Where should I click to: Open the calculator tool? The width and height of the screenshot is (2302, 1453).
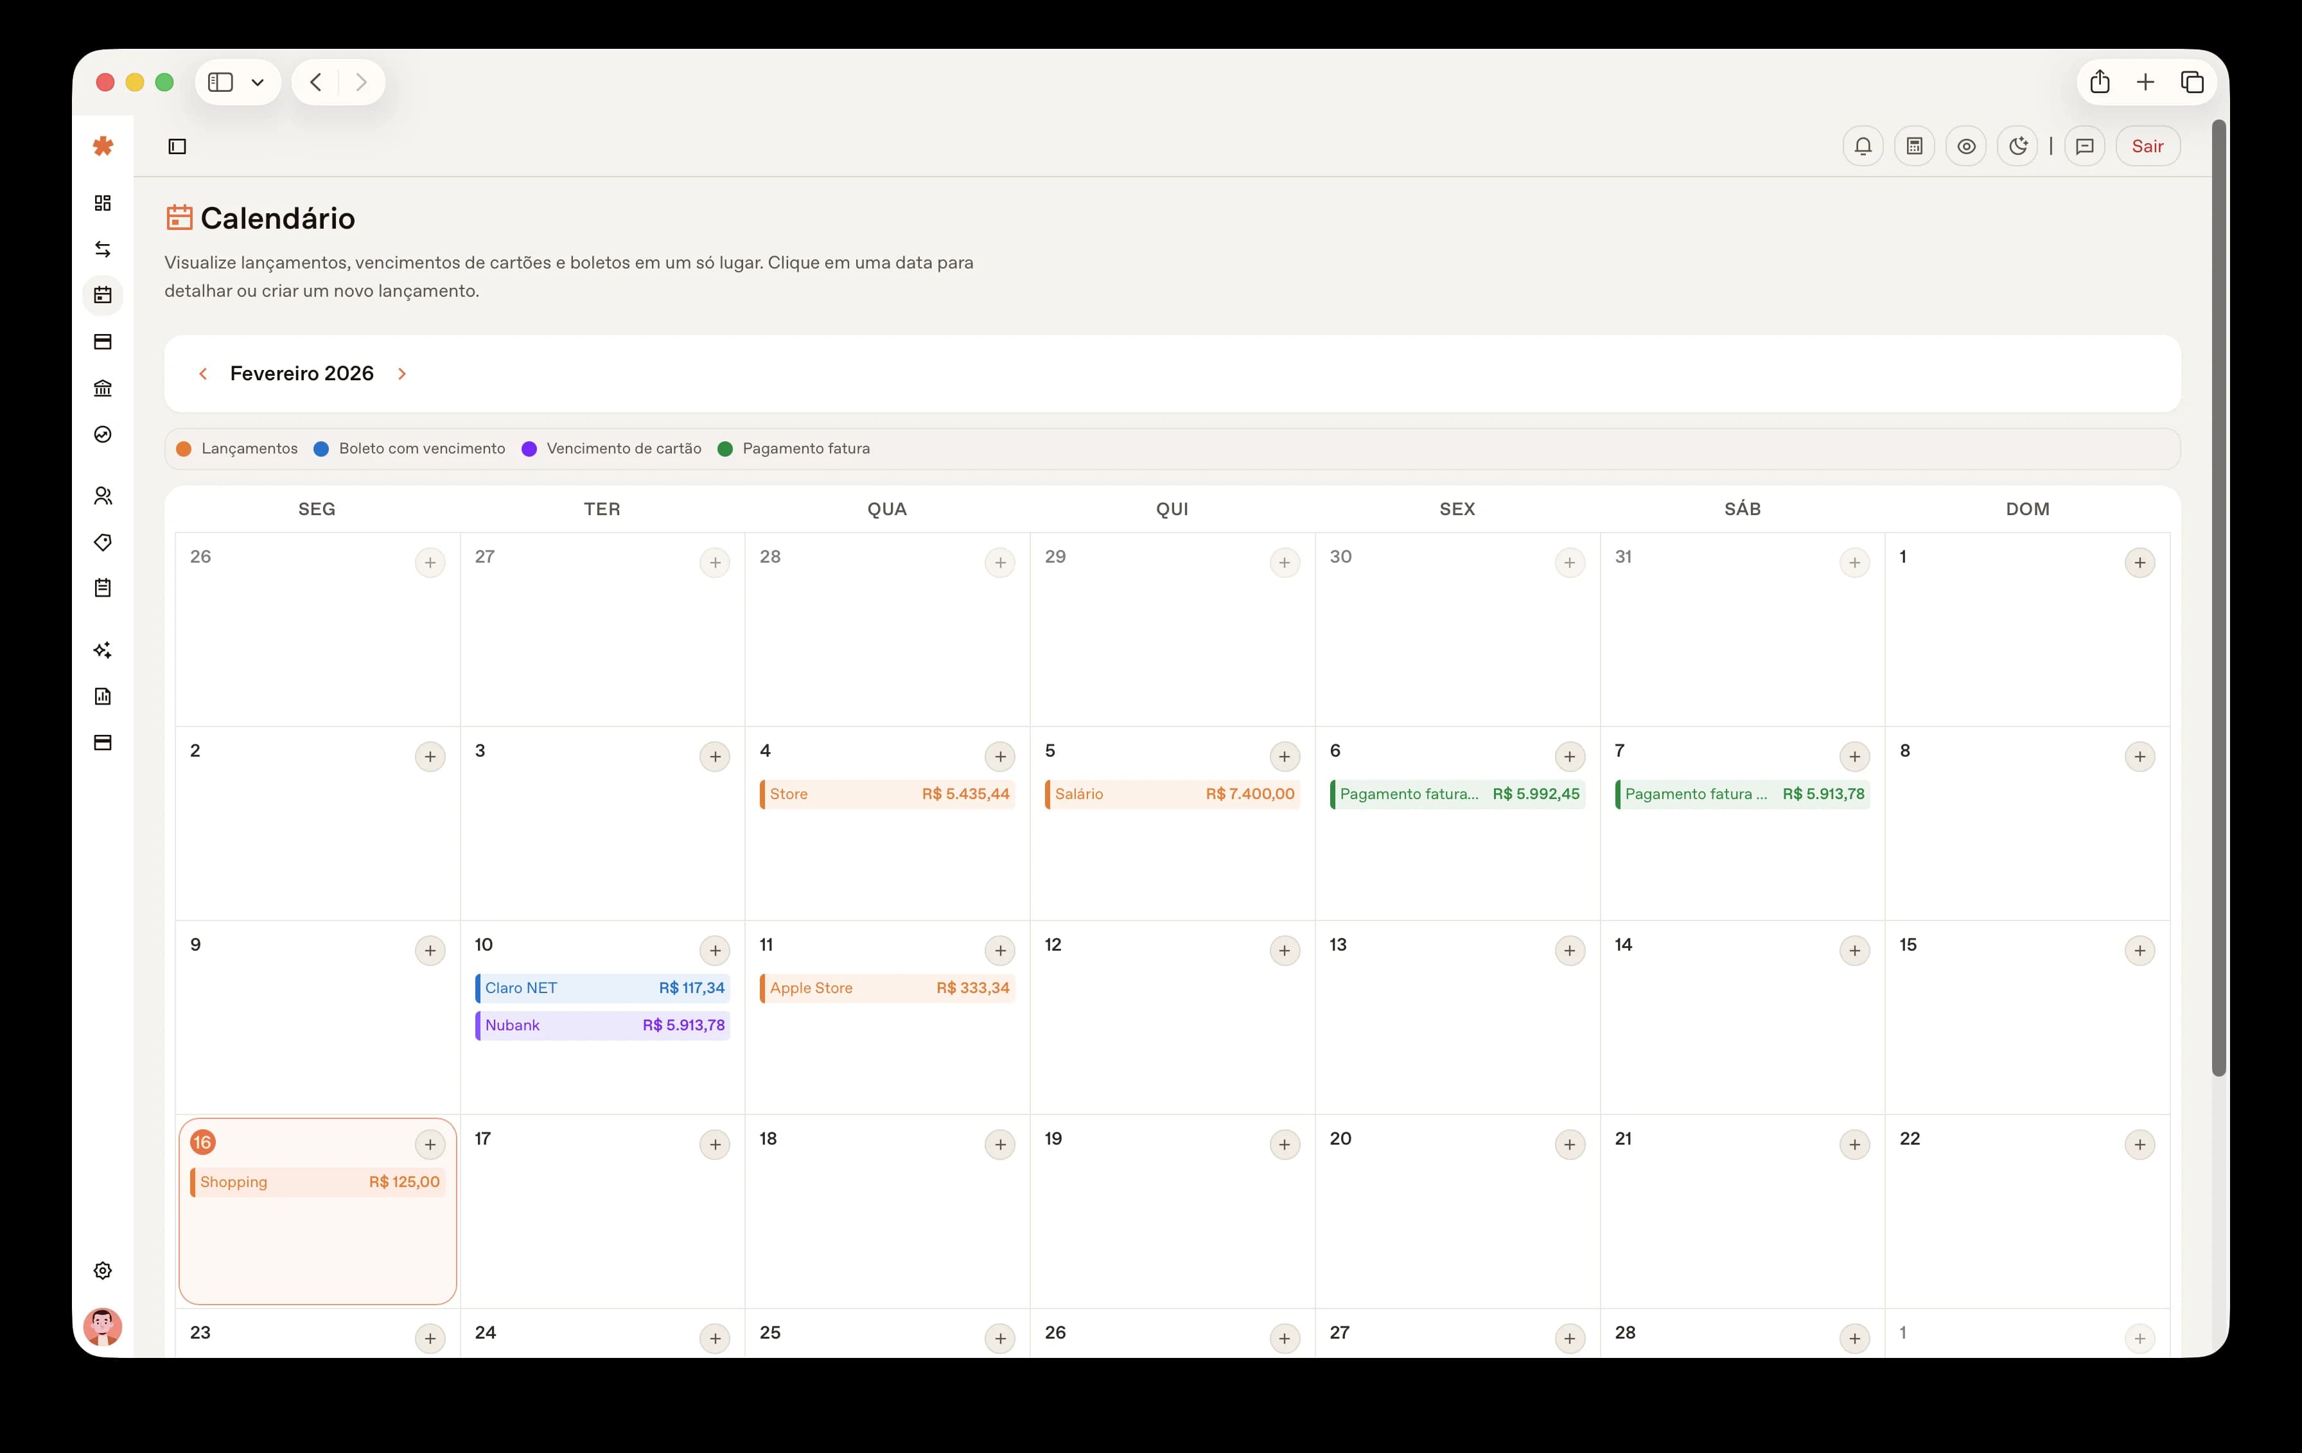coord(1915,145)
